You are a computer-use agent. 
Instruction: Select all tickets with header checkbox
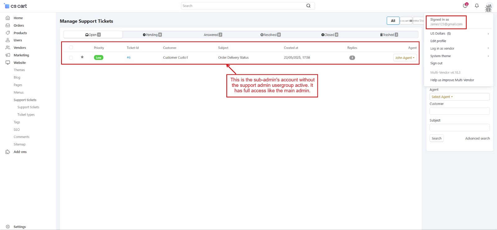click(x=71, y=47)
